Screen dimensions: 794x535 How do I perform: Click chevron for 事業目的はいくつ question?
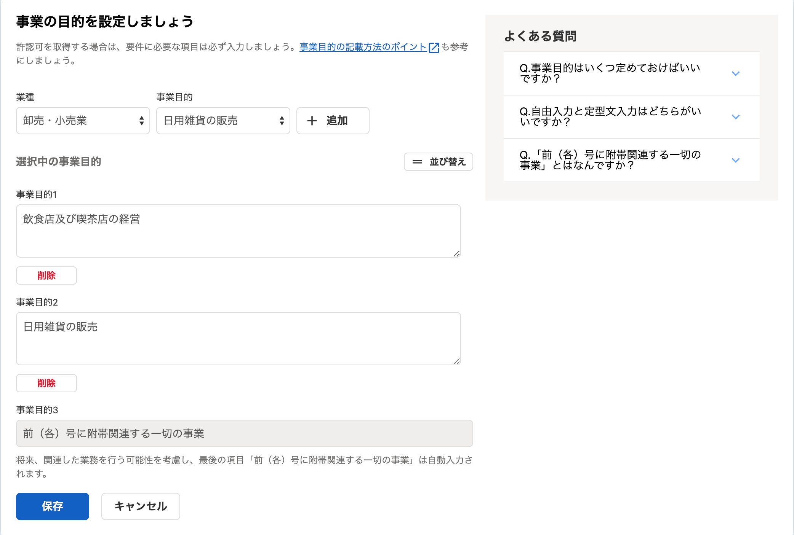tap(736, 73)
